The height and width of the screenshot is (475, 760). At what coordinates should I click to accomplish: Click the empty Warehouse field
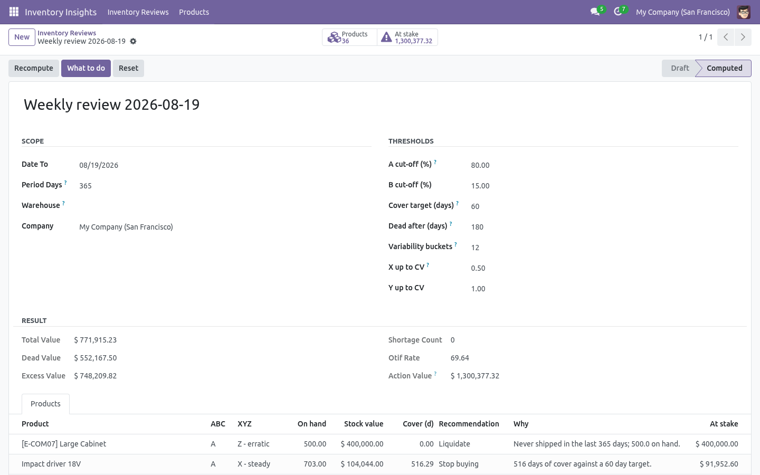(x=225, y=206)
